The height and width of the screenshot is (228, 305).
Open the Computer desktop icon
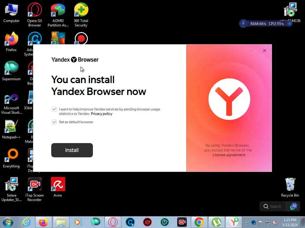click(11, 13)
